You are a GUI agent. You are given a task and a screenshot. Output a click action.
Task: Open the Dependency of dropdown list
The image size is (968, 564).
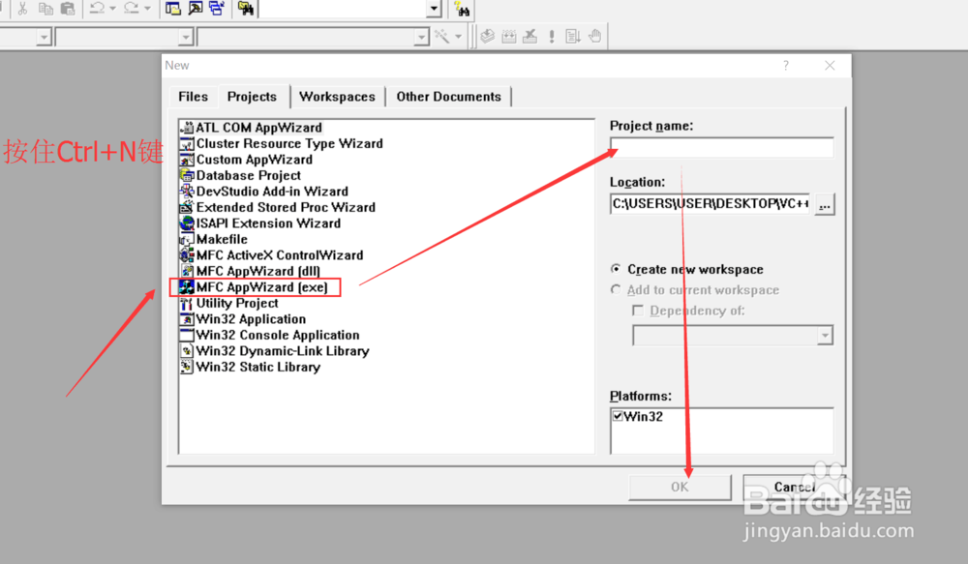[825, 336]
